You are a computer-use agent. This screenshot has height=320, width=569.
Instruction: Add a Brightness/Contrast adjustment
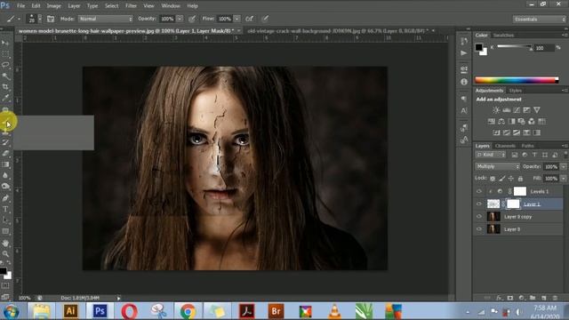tap(496, 110)
